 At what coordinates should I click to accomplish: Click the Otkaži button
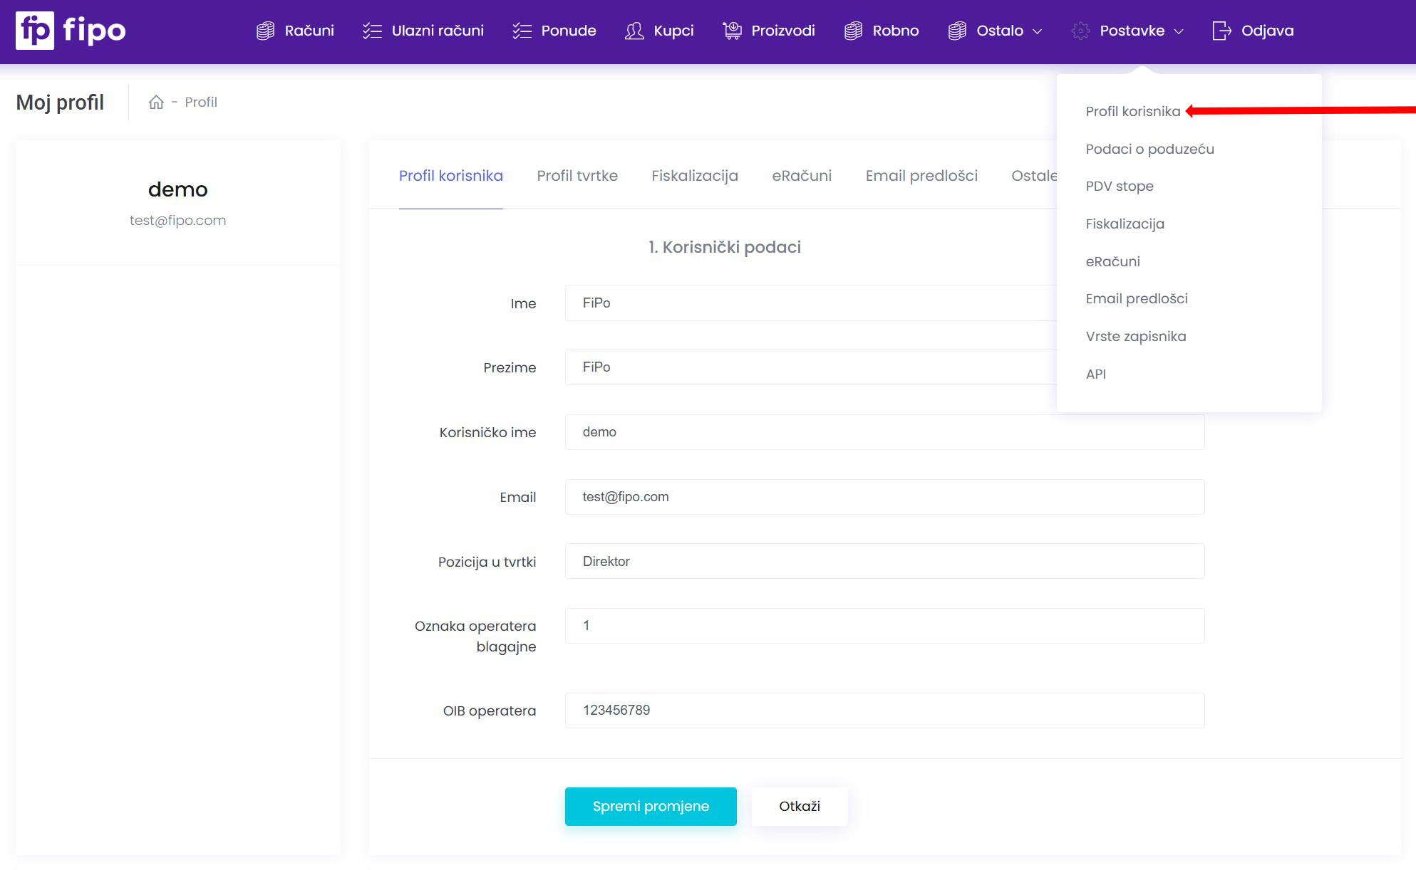pyautogui.click(x=799, y=807)
